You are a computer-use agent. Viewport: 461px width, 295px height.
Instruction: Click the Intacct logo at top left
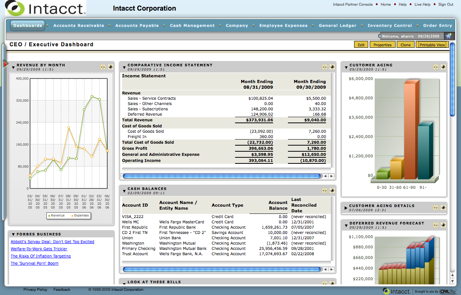tap(46, 8)
